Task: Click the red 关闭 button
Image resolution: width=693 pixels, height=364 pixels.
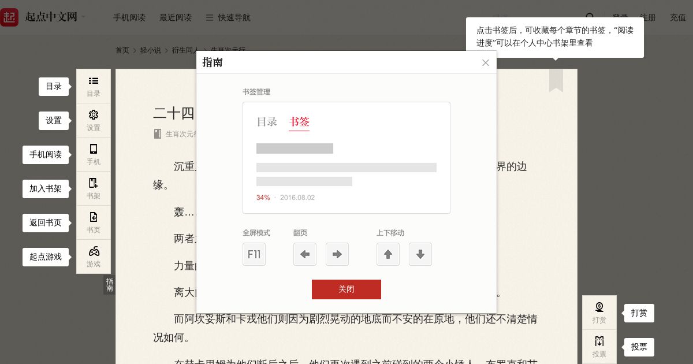Action: point(346,289)
